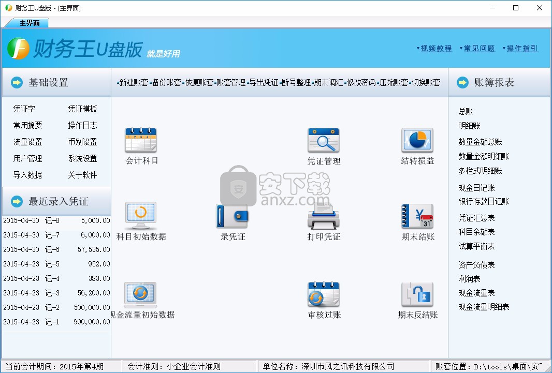The width and height of the screenshot is (552, 373).
Task: Select voucher 记-6 row 57,535.00
Action: point(56,249)
